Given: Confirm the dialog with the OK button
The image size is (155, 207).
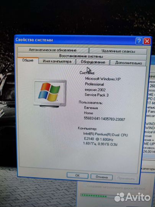Looking at the screenshot, I should pos(77,176).
